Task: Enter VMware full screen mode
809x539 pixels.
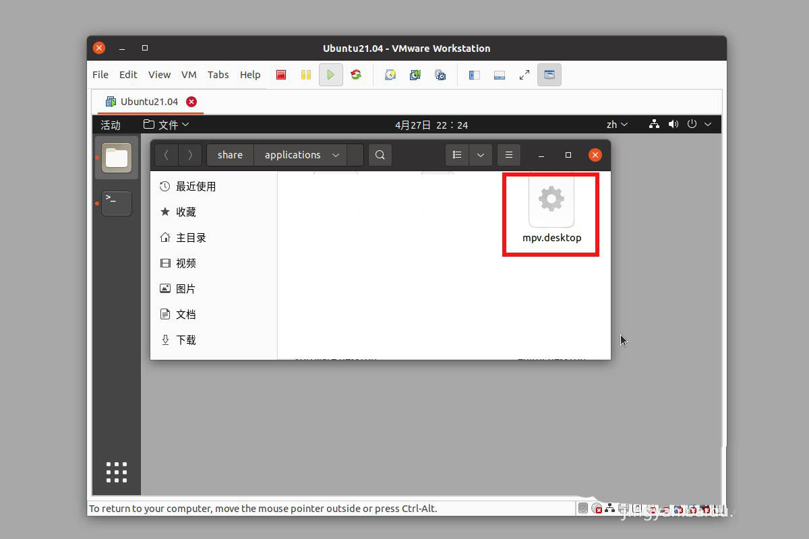Action: coord(525,75)
